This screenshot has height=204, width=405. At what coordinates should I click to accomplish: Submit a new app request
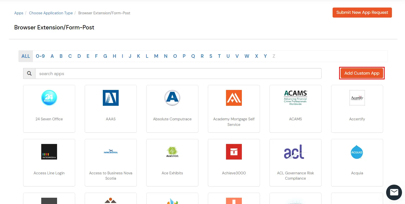pyautogui.click(x=362, y=13)
